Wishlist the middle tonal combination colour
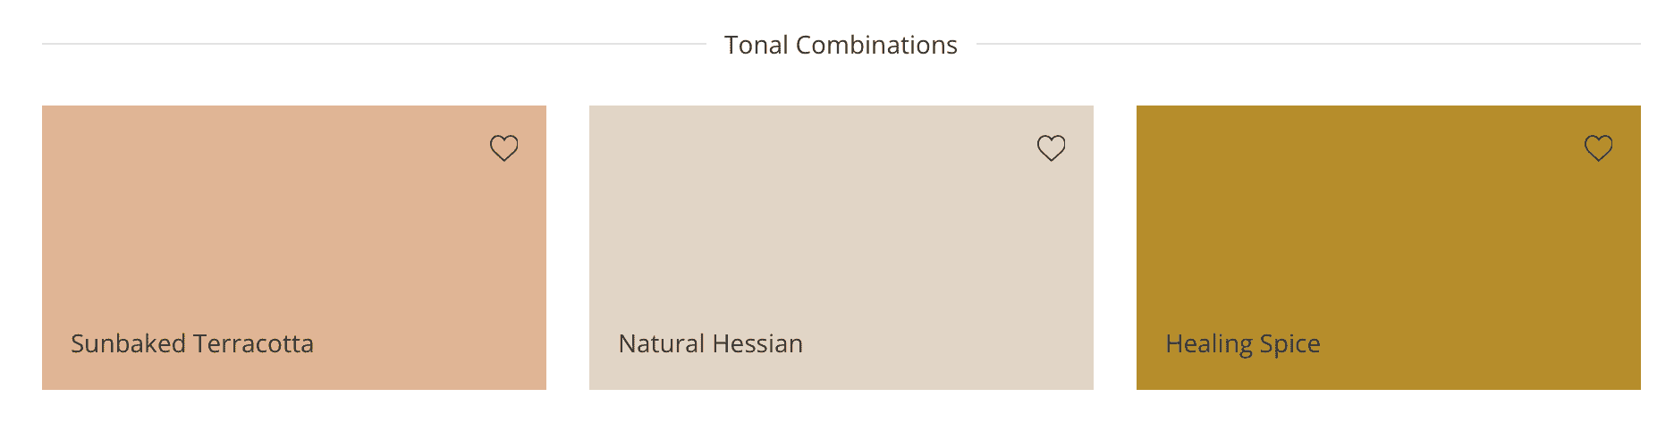Screen dimensions: 1674x431 click(x=1052, y=148)
